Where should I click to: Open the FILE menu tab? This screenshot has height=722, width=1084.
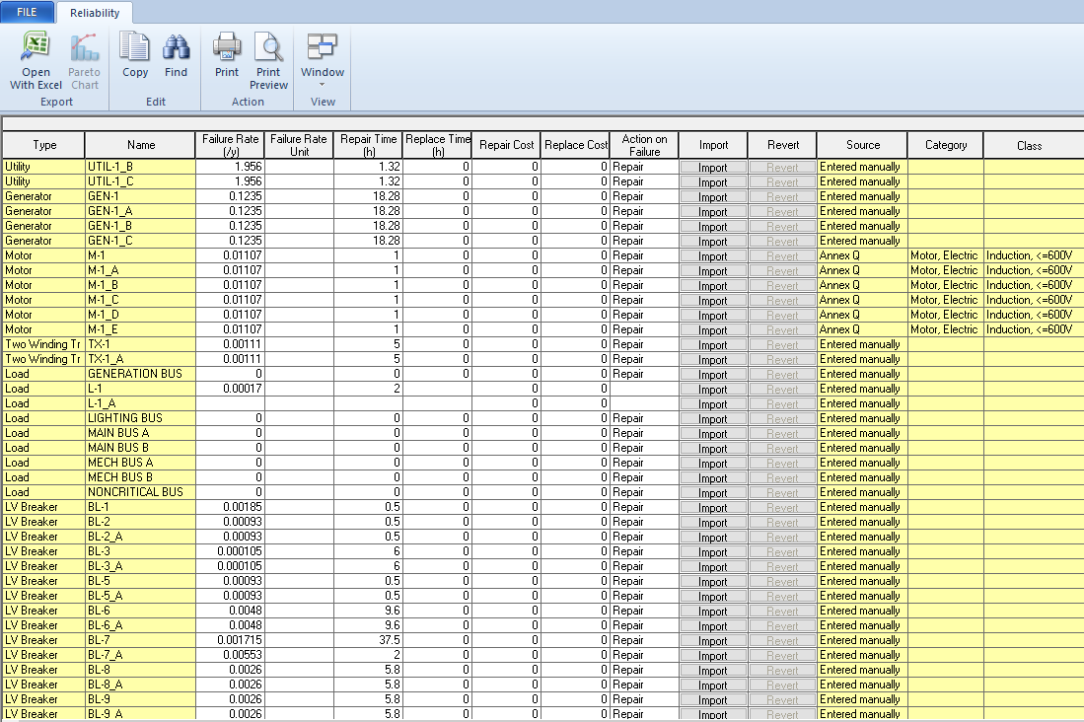pos(28,13)
